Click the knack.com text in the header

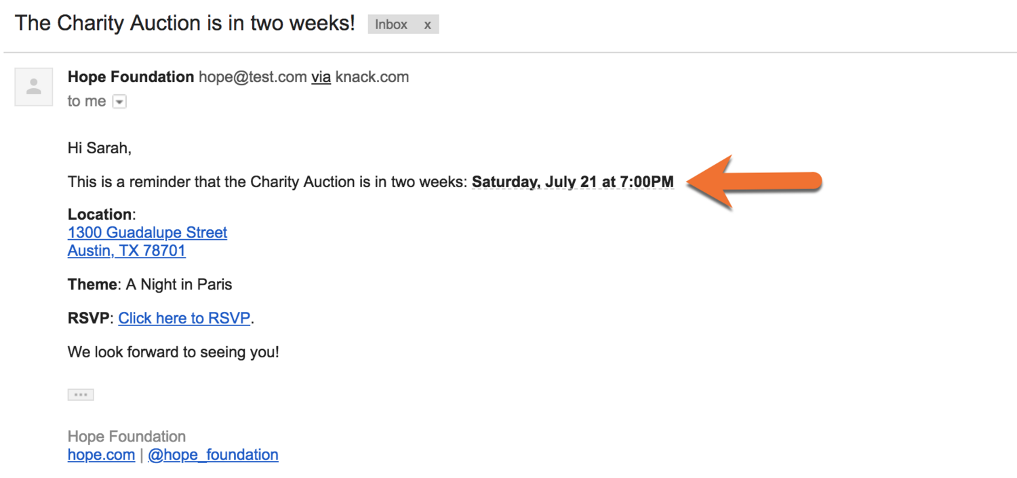tap(372, 77)
